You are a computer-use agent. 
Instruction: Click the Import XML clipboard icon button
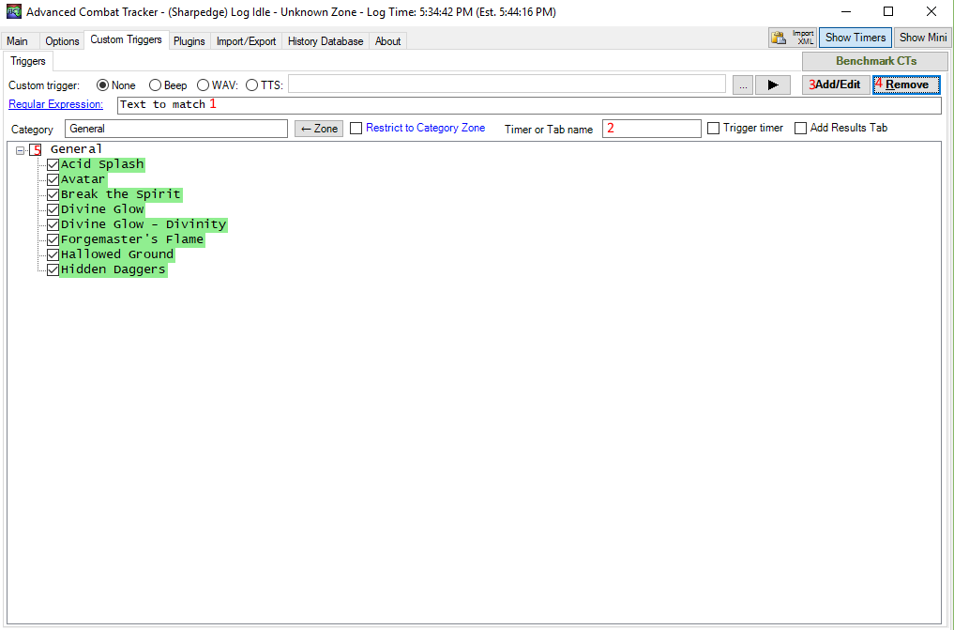792,38
